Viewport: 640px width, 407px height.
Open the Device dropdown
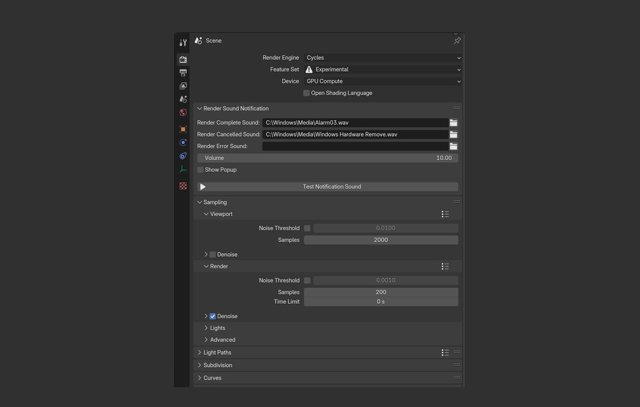coord(383,81)
